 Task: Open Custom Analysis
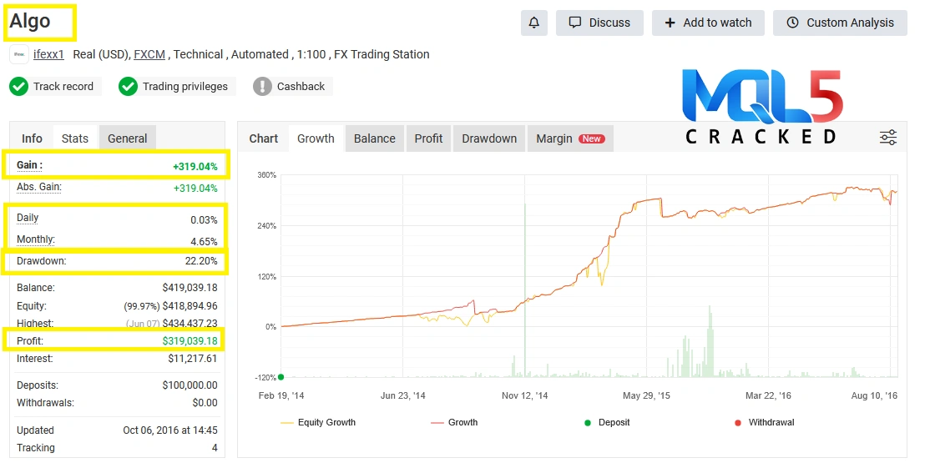tap(839, 23)
